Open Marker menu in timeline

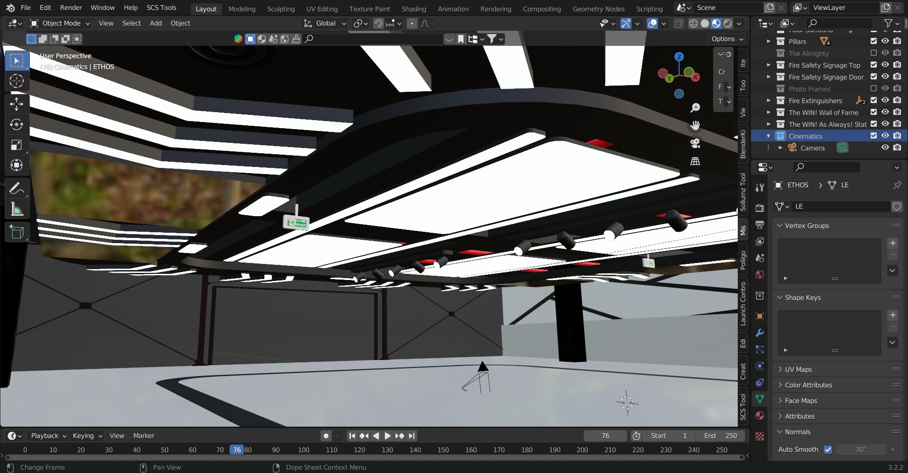coord(144,436)
